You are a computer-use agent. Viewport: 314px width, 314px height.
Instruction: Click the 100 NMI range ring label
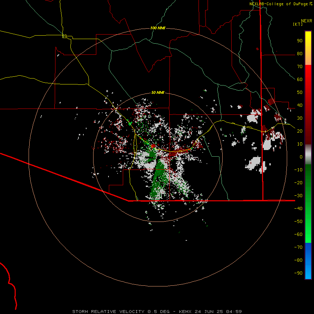point(158,28)
